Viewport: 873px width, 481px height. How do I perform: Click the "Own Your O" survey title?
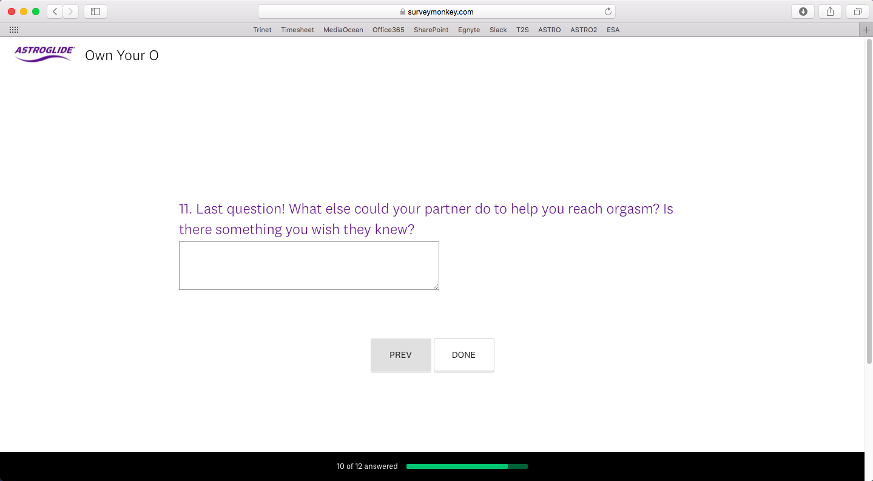tap(122, 55)
